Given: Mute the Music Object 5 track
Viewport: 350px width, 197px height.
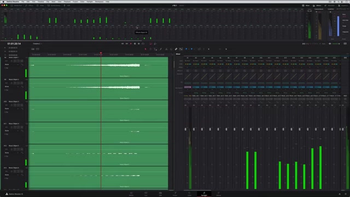Looking at the screenshot, I should pos(22,149).
